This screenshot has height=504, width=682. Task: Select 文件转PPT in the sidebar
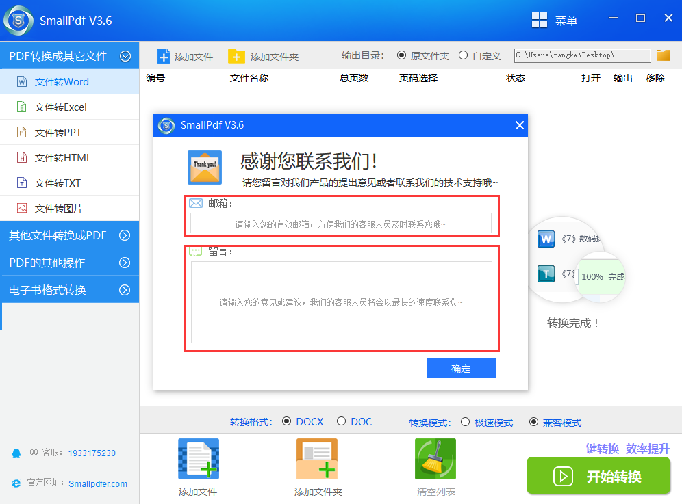pos(70,132)
